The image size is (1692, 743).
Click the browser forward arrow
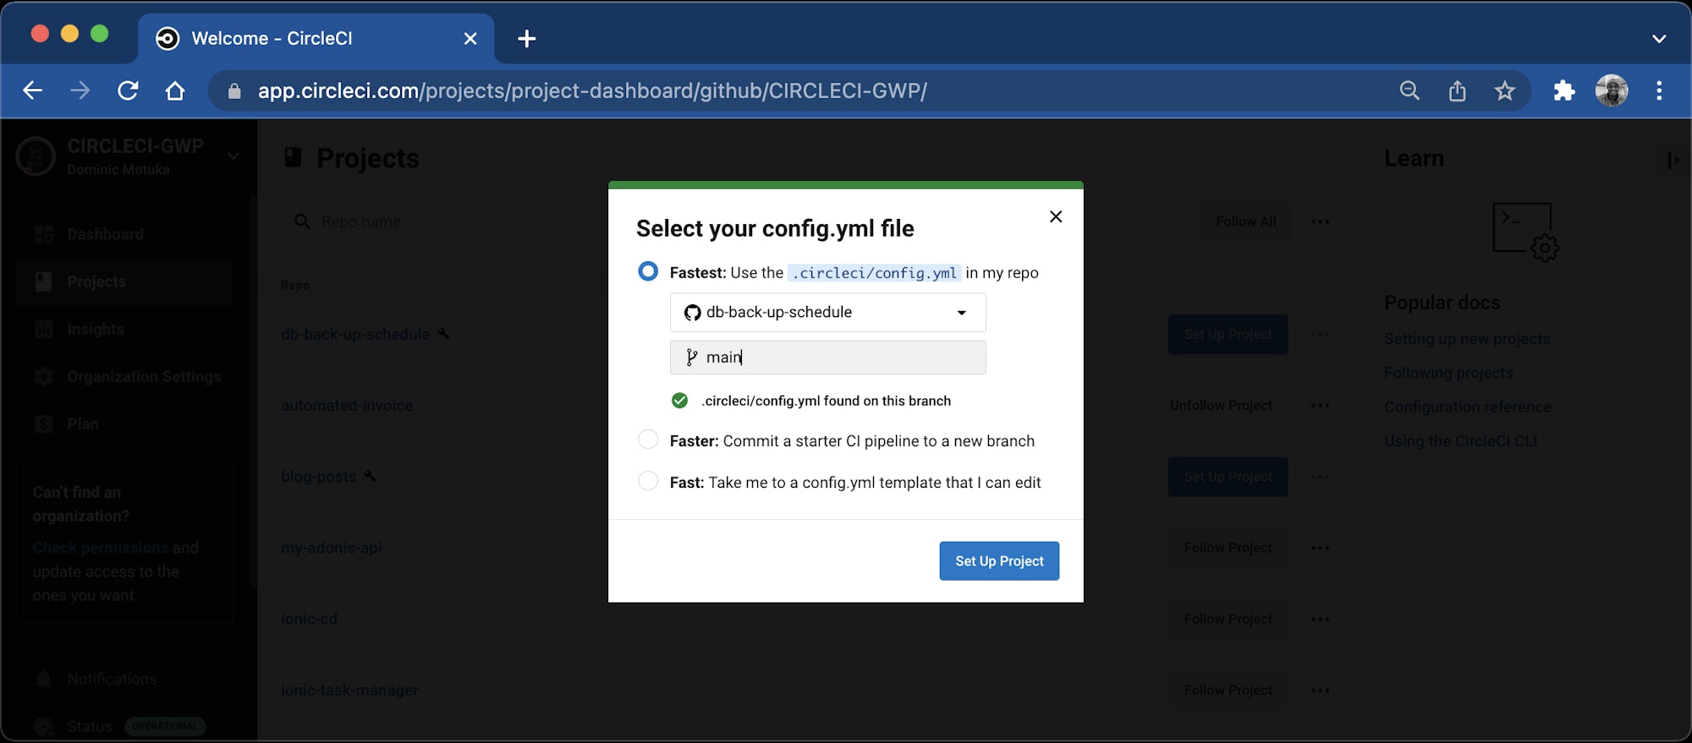(x=80, y=90)
